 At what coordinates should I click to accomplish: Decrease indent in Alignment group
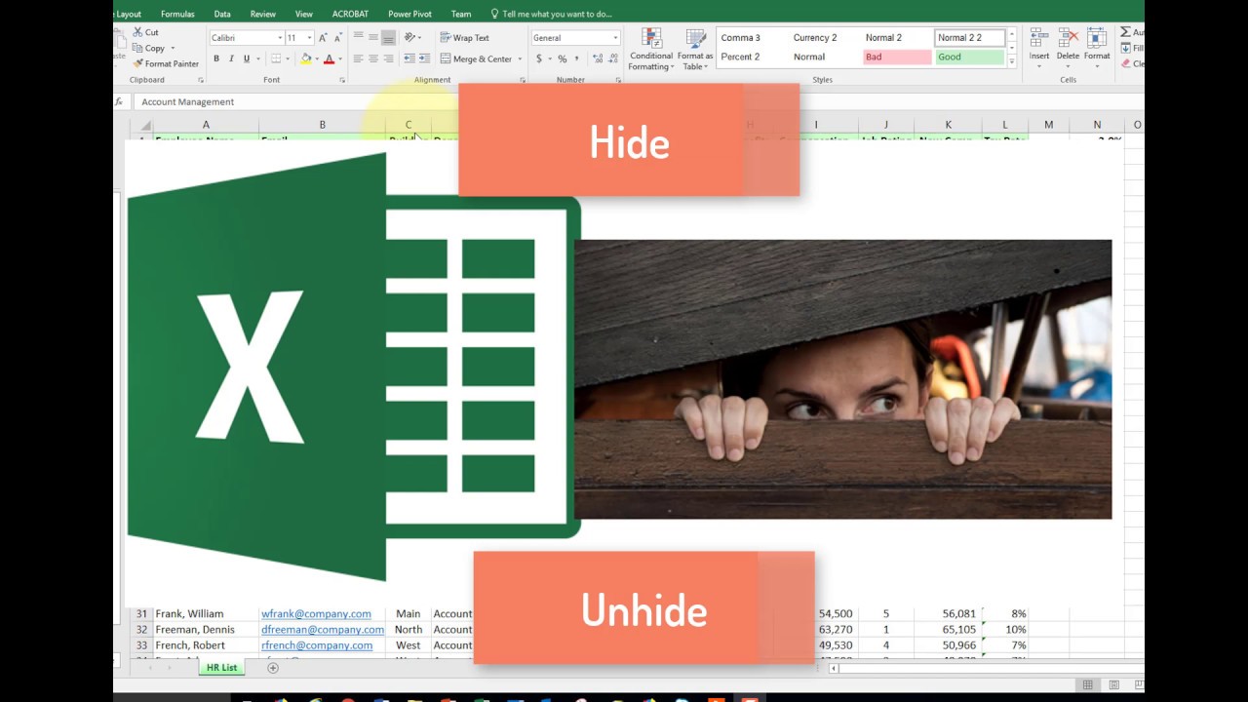(x=409, y=58)
